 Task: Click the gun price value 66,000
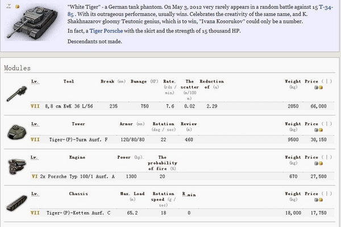coord(319,106)
